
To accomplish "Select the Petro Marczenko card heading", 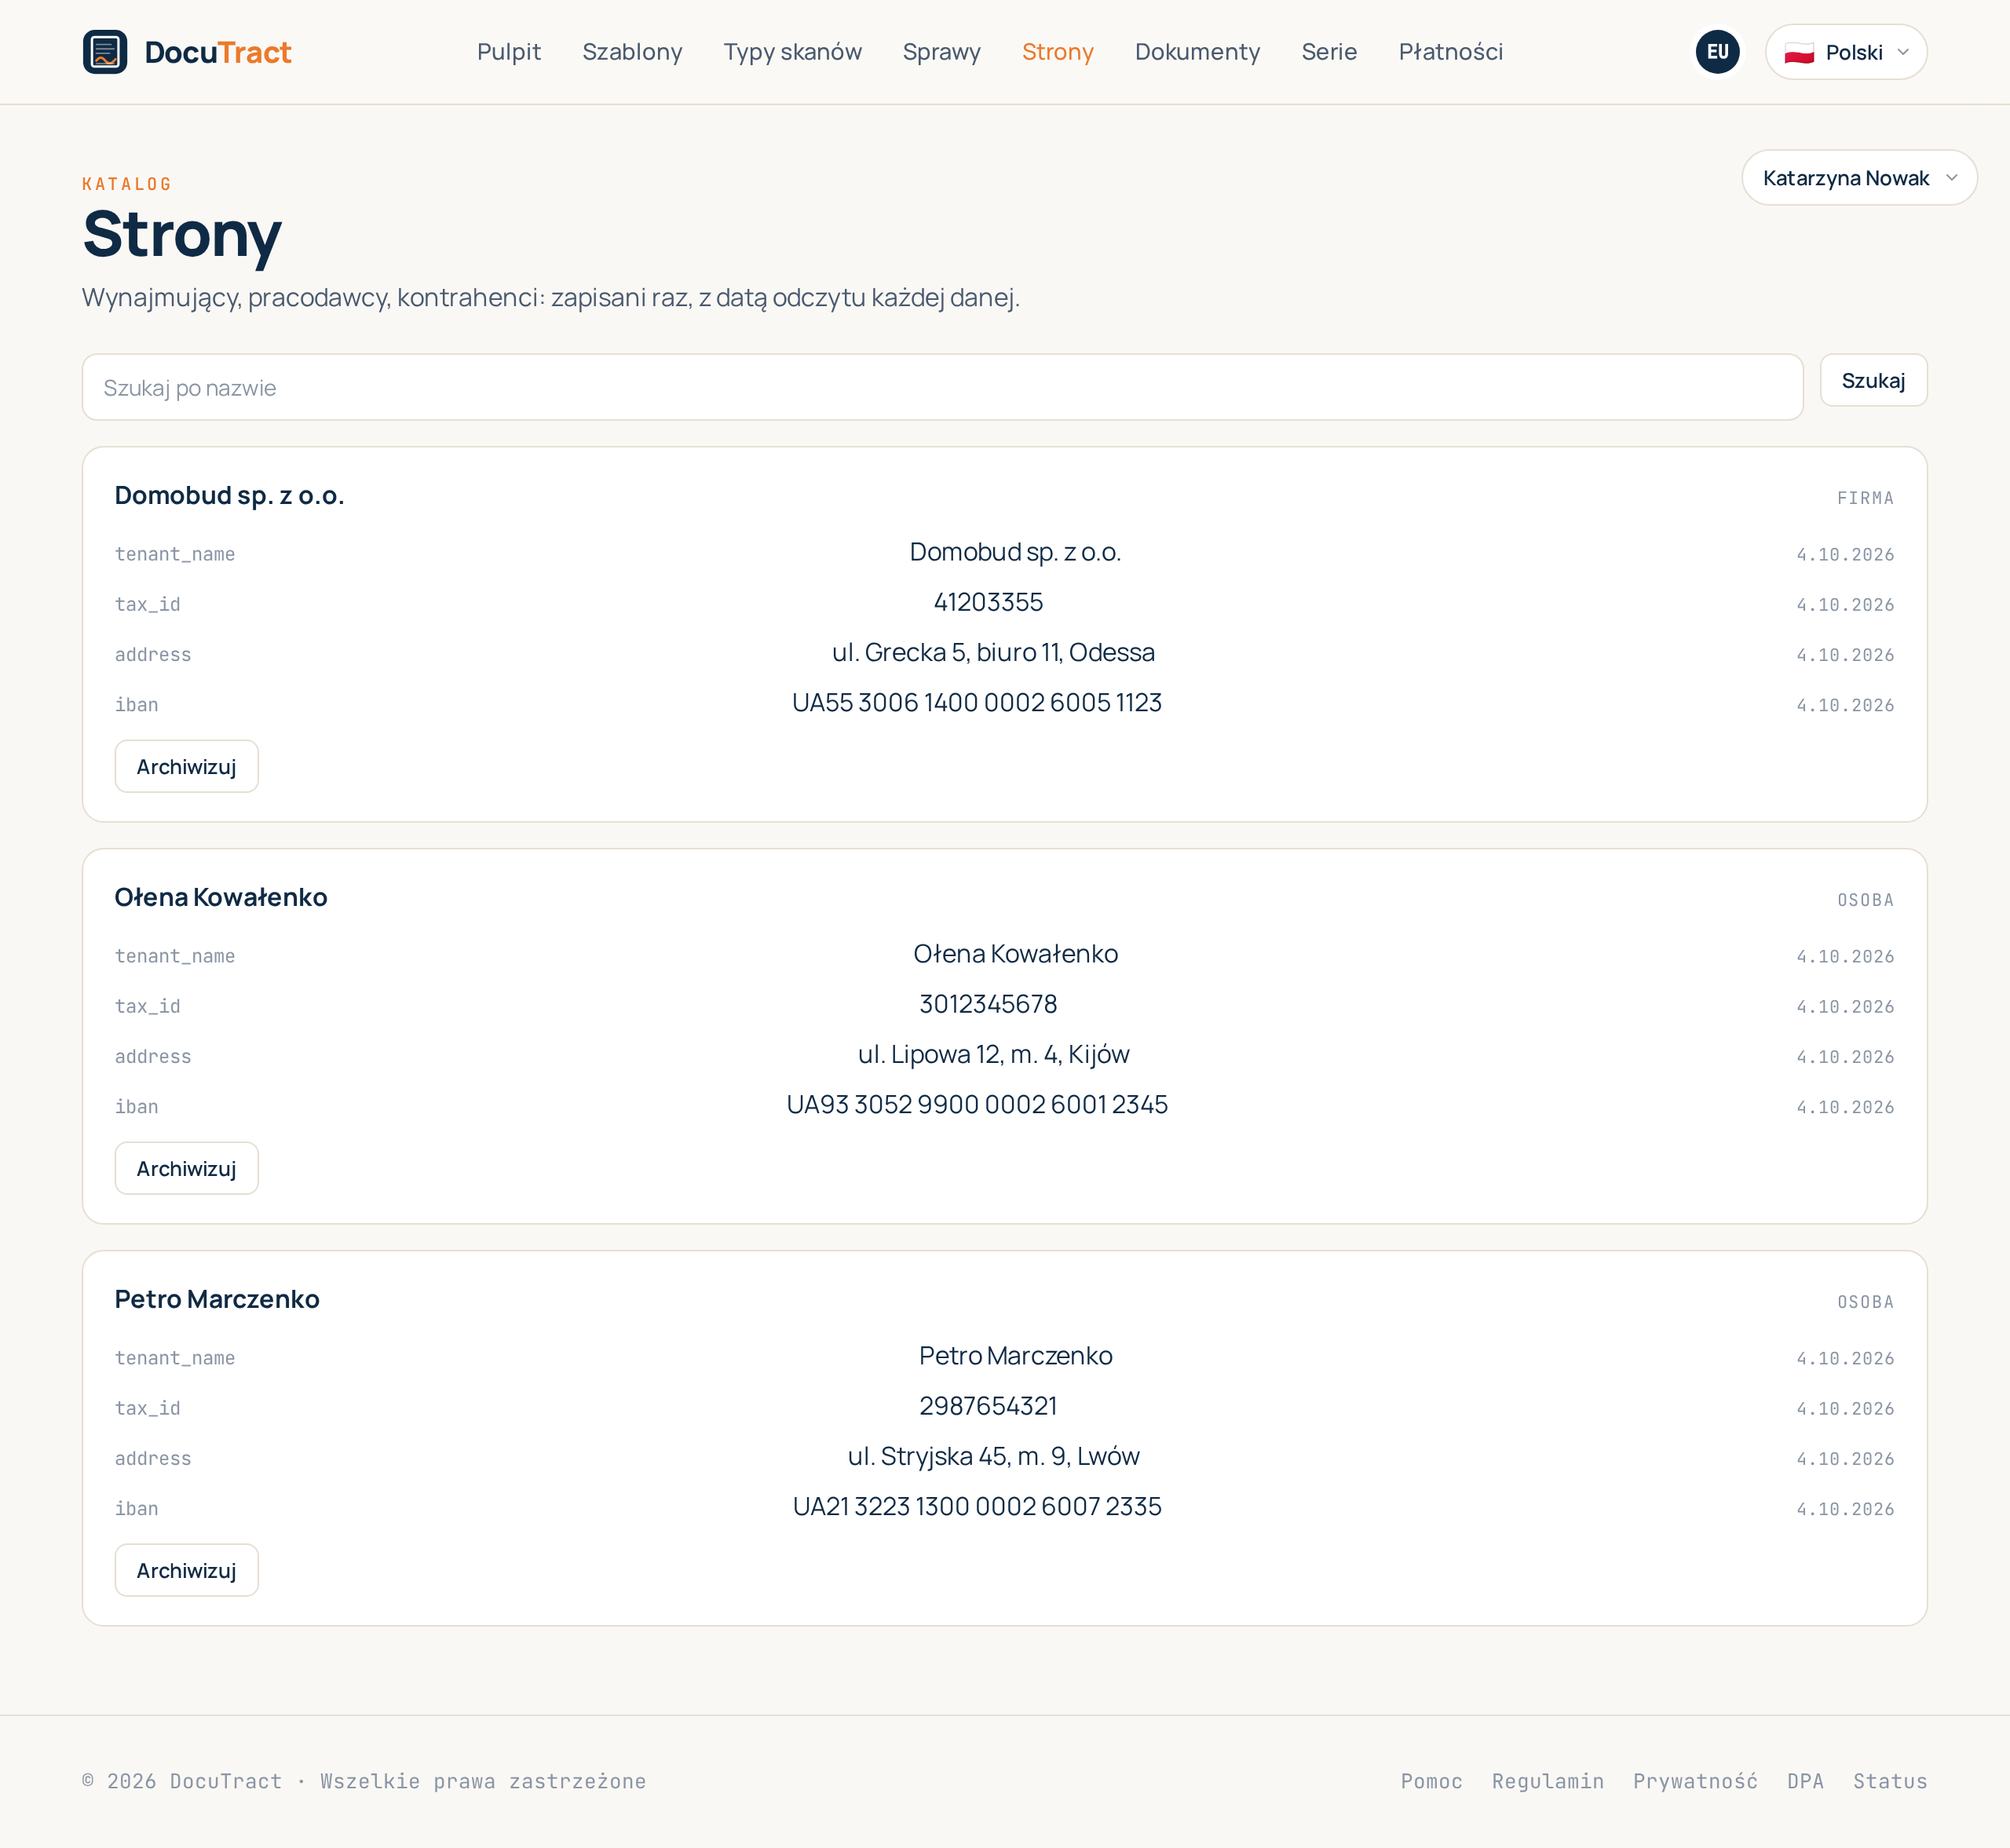I will [x=217, y=1299].
